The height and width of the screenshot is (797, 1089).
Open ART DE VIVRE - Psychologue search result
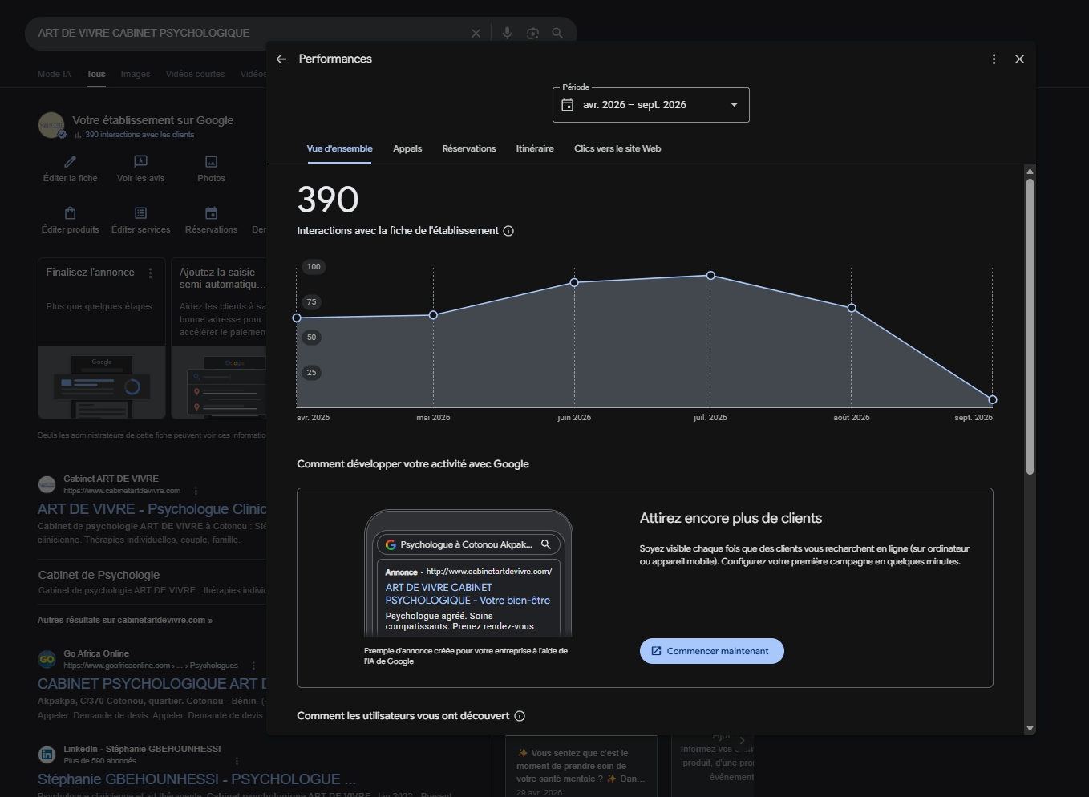pyautogui.click(x=152, y=509)
